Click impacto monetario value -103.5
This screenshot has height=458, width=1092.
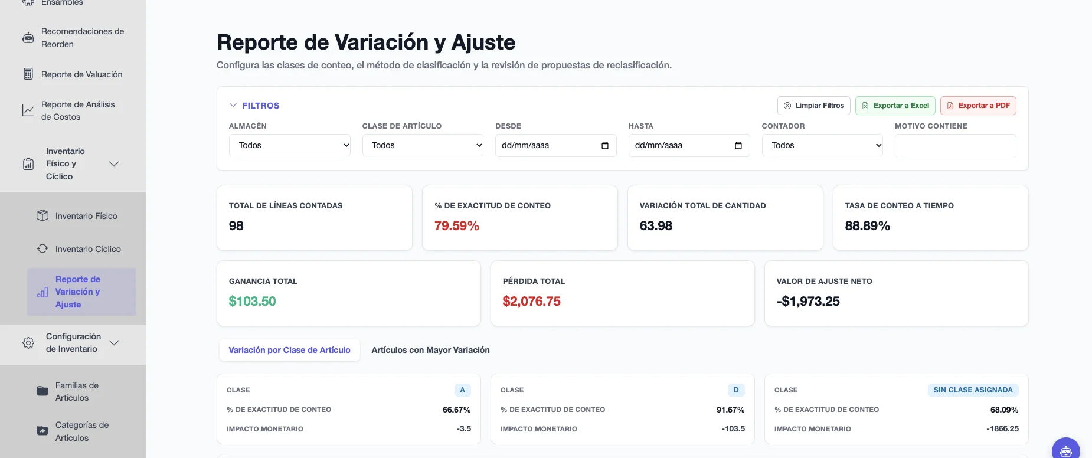733,429
